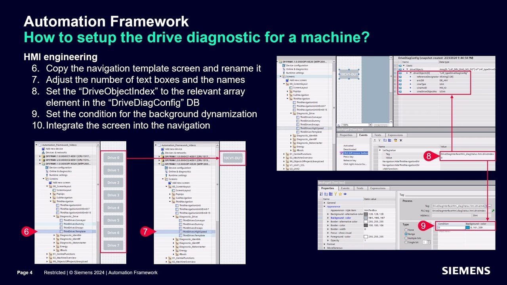Select the Multiple bits radio button
This screenshot has height=285, width=507.
tap(406, 238)
